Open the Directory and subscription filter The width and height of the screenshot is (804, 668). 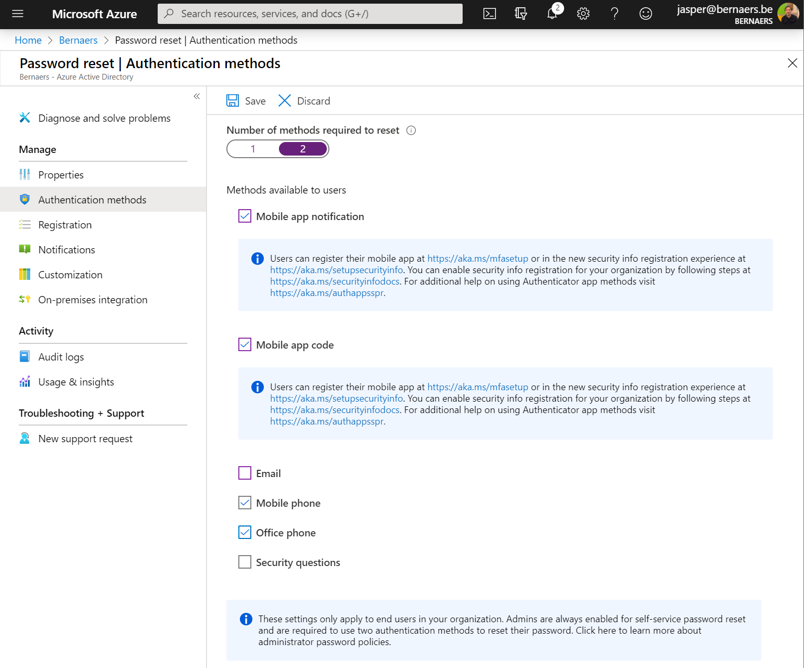(x=521, y=14)
